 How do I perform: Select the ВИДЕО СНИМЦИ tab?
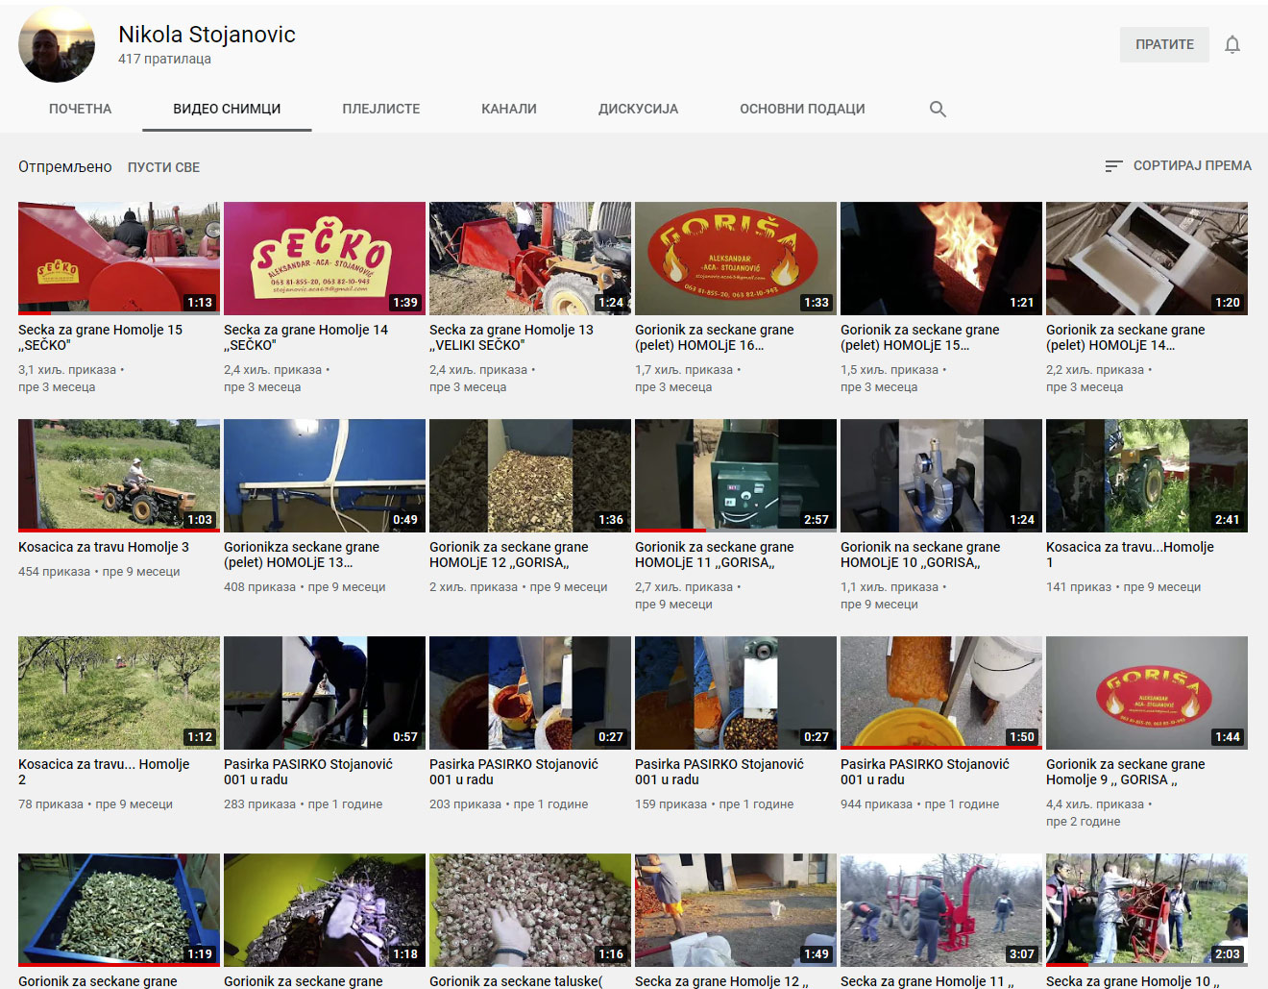[227, 109]
